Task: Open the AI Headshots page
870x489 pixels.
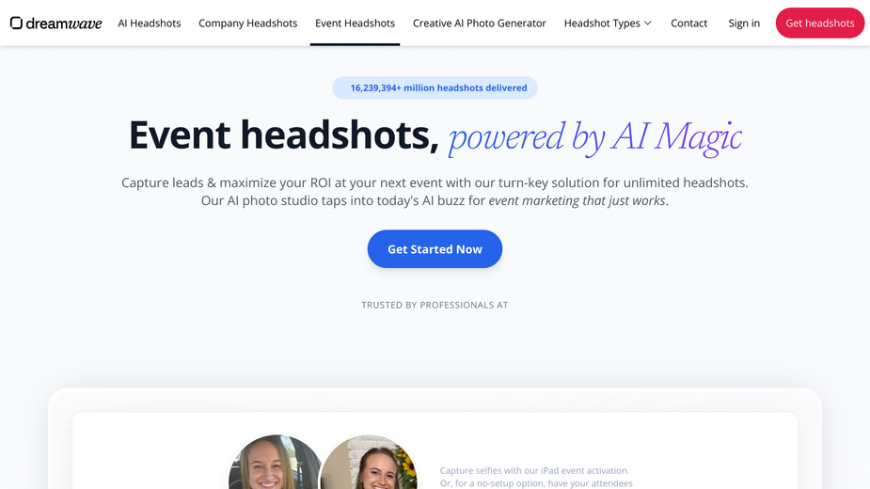Action: [150, 24]
